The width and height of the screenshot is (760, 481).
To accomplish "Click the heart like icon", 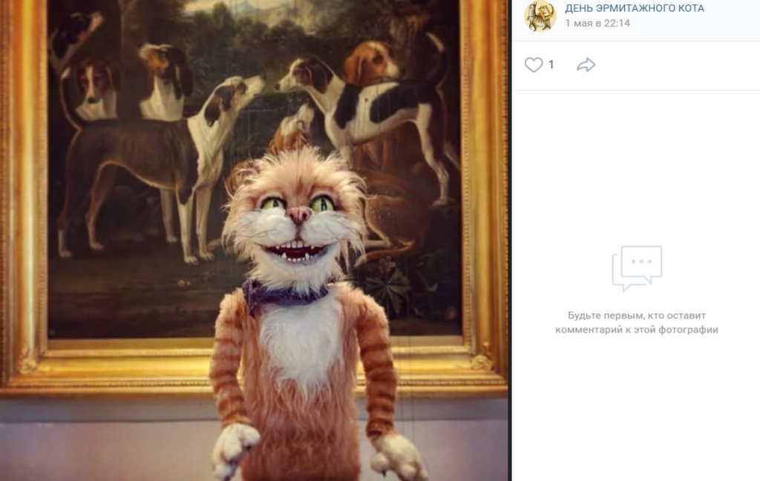I will click(x=534, y=65).
